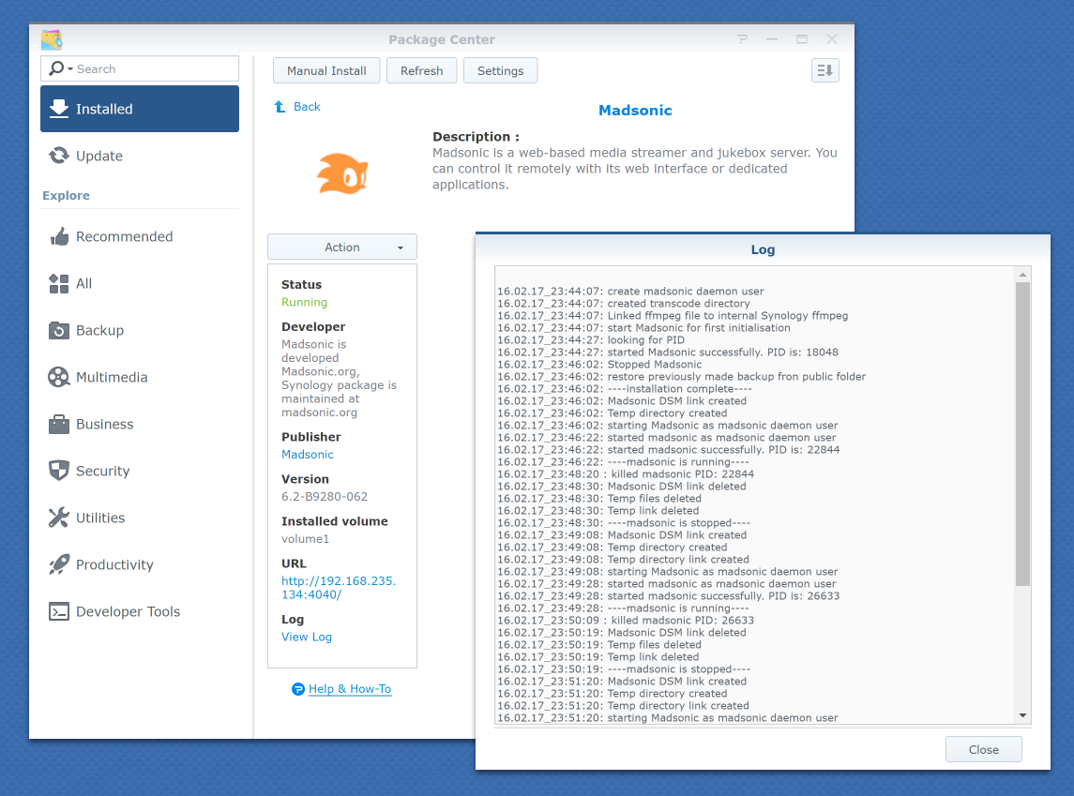Open the Madsonic URL on port 4040
This screenshot has width=1074, height=796.
pos(339,588)
